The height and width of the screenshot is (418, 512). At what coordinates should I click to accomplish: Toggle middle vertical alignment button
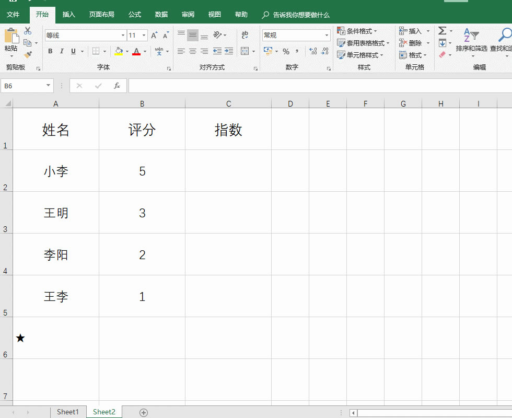tap(193, 35)
